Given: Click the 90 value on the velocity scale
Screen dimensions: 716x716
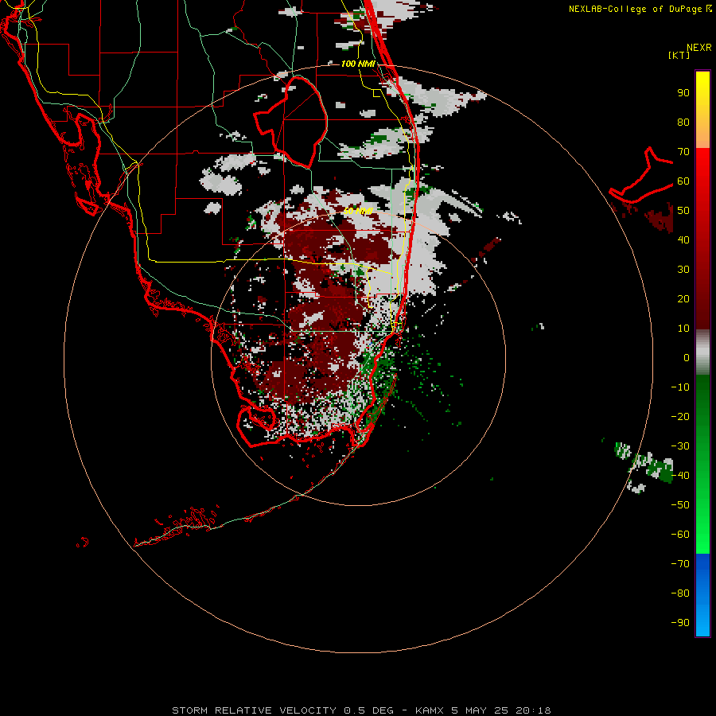Looking at the screenshot, I should [x=683, y=93].
